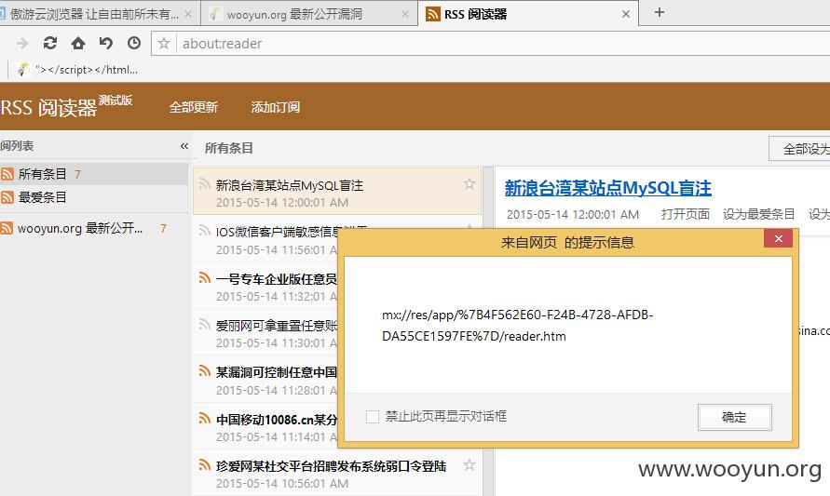Click feed icon of 一号专车 entry
The height and width of the screenshot is (496, 830).
click(204, 277)
